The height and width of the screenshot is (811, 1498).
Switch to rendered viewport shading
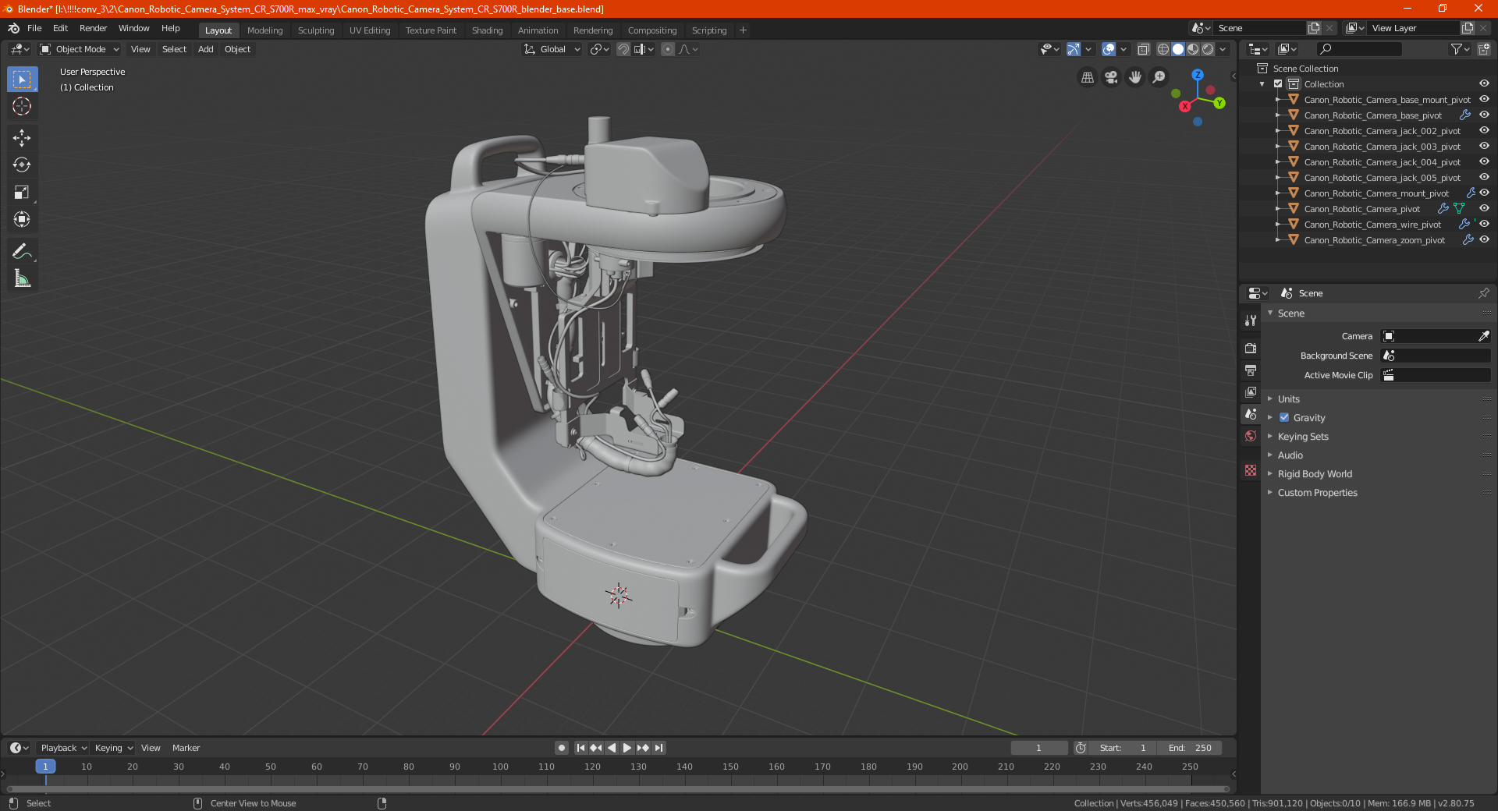(x=1208, y=49)
